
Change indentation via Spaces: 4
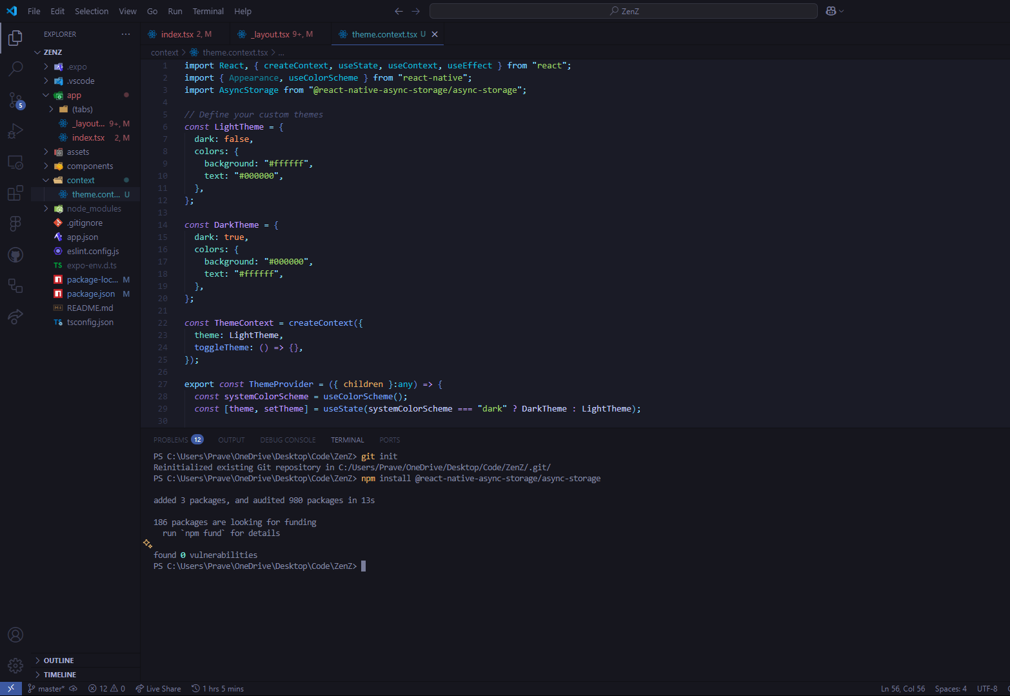click(x=951, y=688)
